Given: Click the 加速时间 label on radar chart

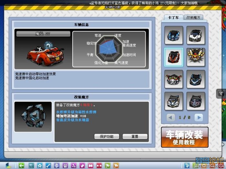Looking at the screenshot, I should pyautogui.click(x=129, y=55).
